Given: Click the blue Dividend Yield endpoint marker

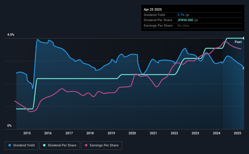Looking at the screenshot, I should click(244, 68).
